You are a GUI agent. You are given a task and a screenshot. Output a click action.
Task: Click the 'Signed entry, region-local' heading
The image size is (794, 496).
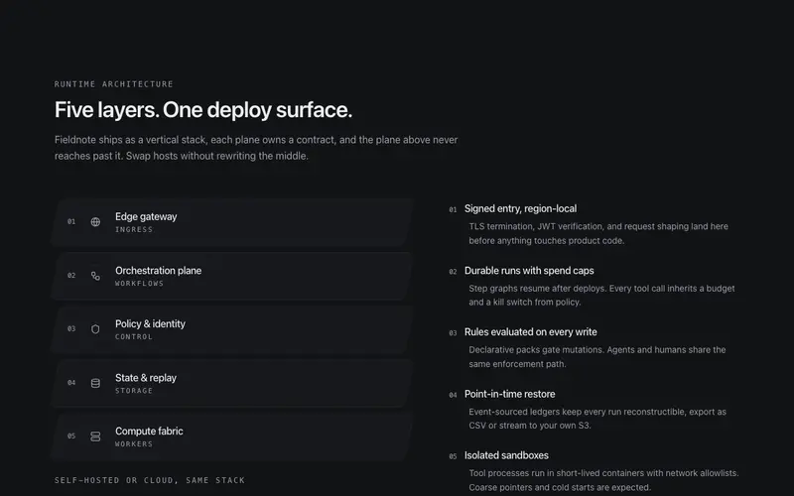pos(520,208)
